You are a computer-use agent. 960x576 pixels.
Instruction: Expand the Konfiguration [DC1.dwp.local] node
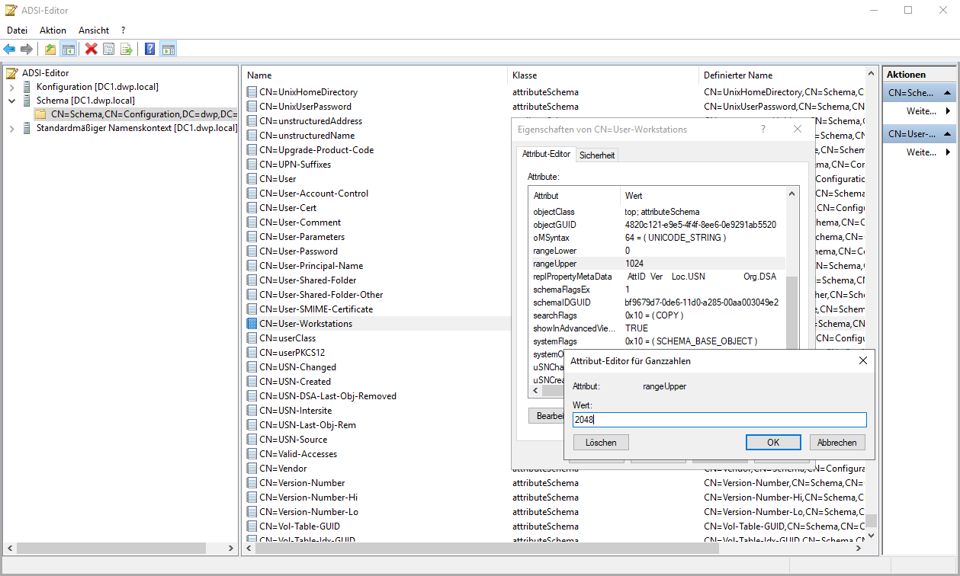(x=11, y=86)
